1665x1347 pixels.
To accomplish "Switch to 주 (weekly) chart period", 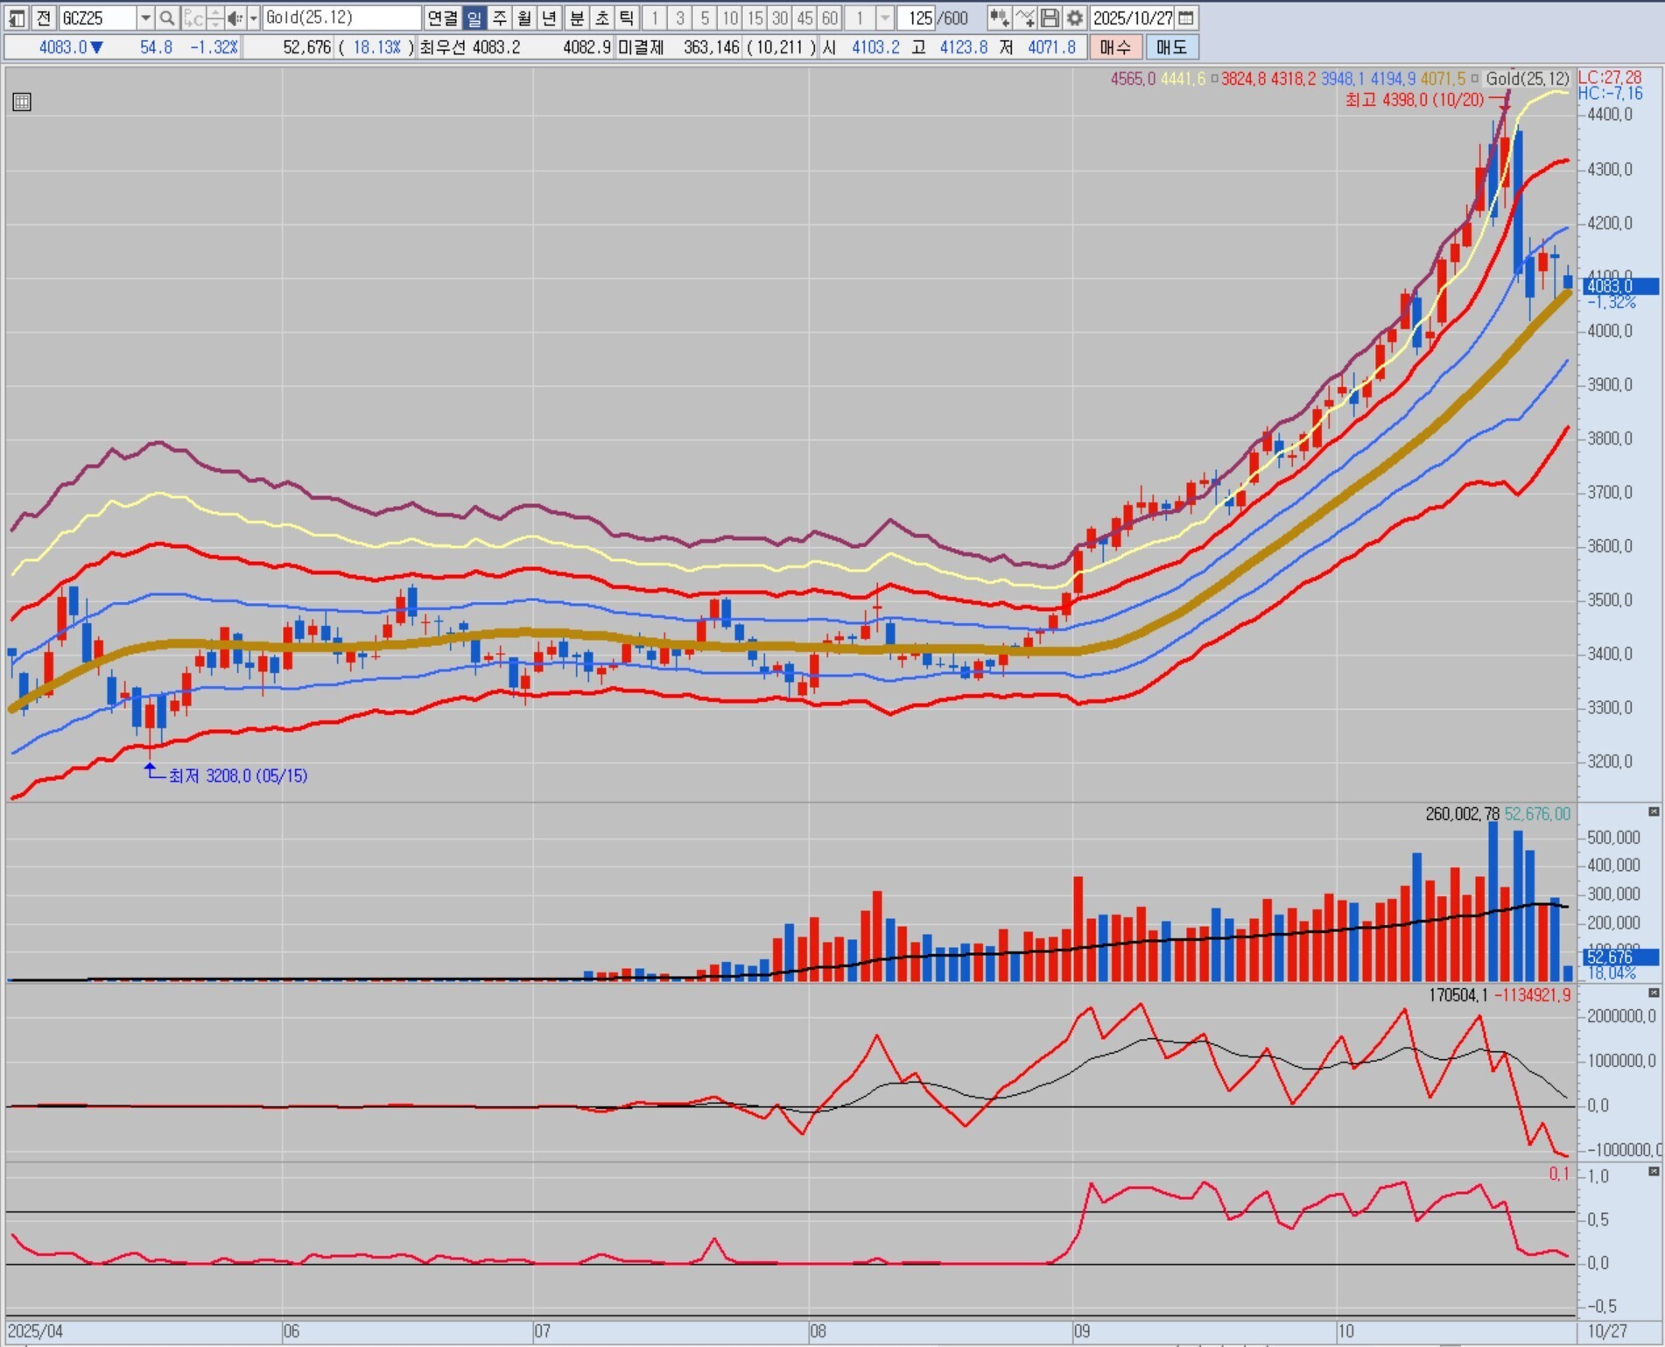I will pyautogui.click(x=499, y=18).
